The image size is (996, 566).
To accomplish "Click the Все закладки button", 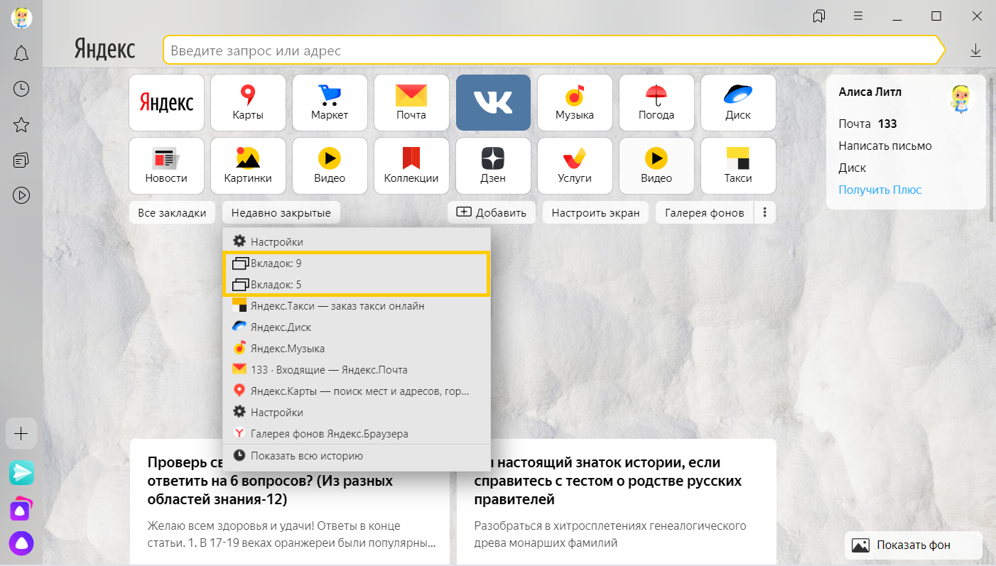I will pyautogui.click(x=172, y=212).
